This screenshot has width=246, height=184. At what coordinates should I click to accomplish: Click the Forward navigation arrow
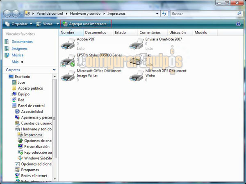[x=16, y=13]
